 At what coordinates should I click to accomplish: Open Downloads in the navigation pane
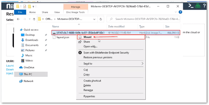32,40
